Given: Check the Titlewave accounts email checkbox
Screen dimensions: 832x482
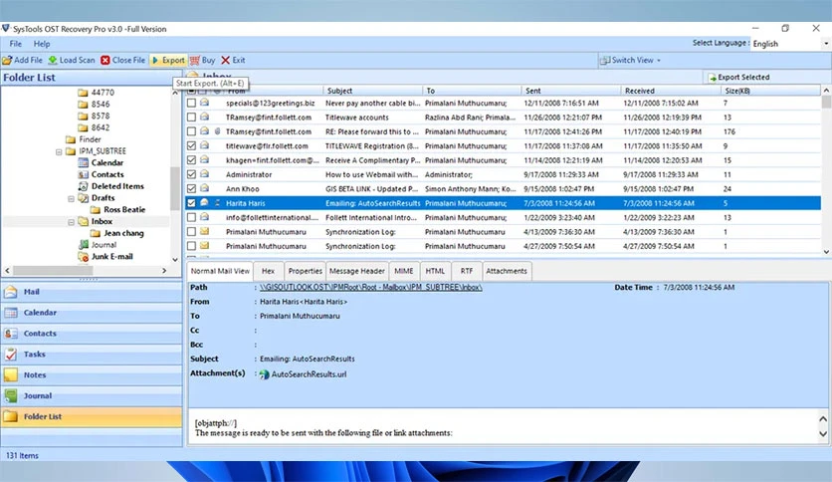Looking at the screenshot, I should pyautogui.click(x=191, y=118).
